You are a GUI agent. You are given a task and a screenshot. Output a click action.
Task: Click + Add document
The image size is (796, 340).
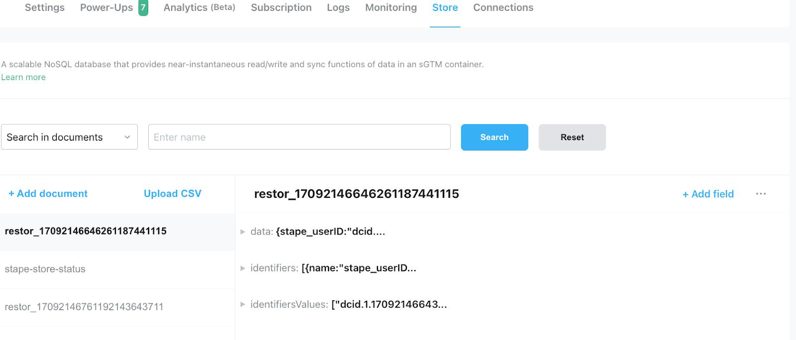(x=48, y=194)
